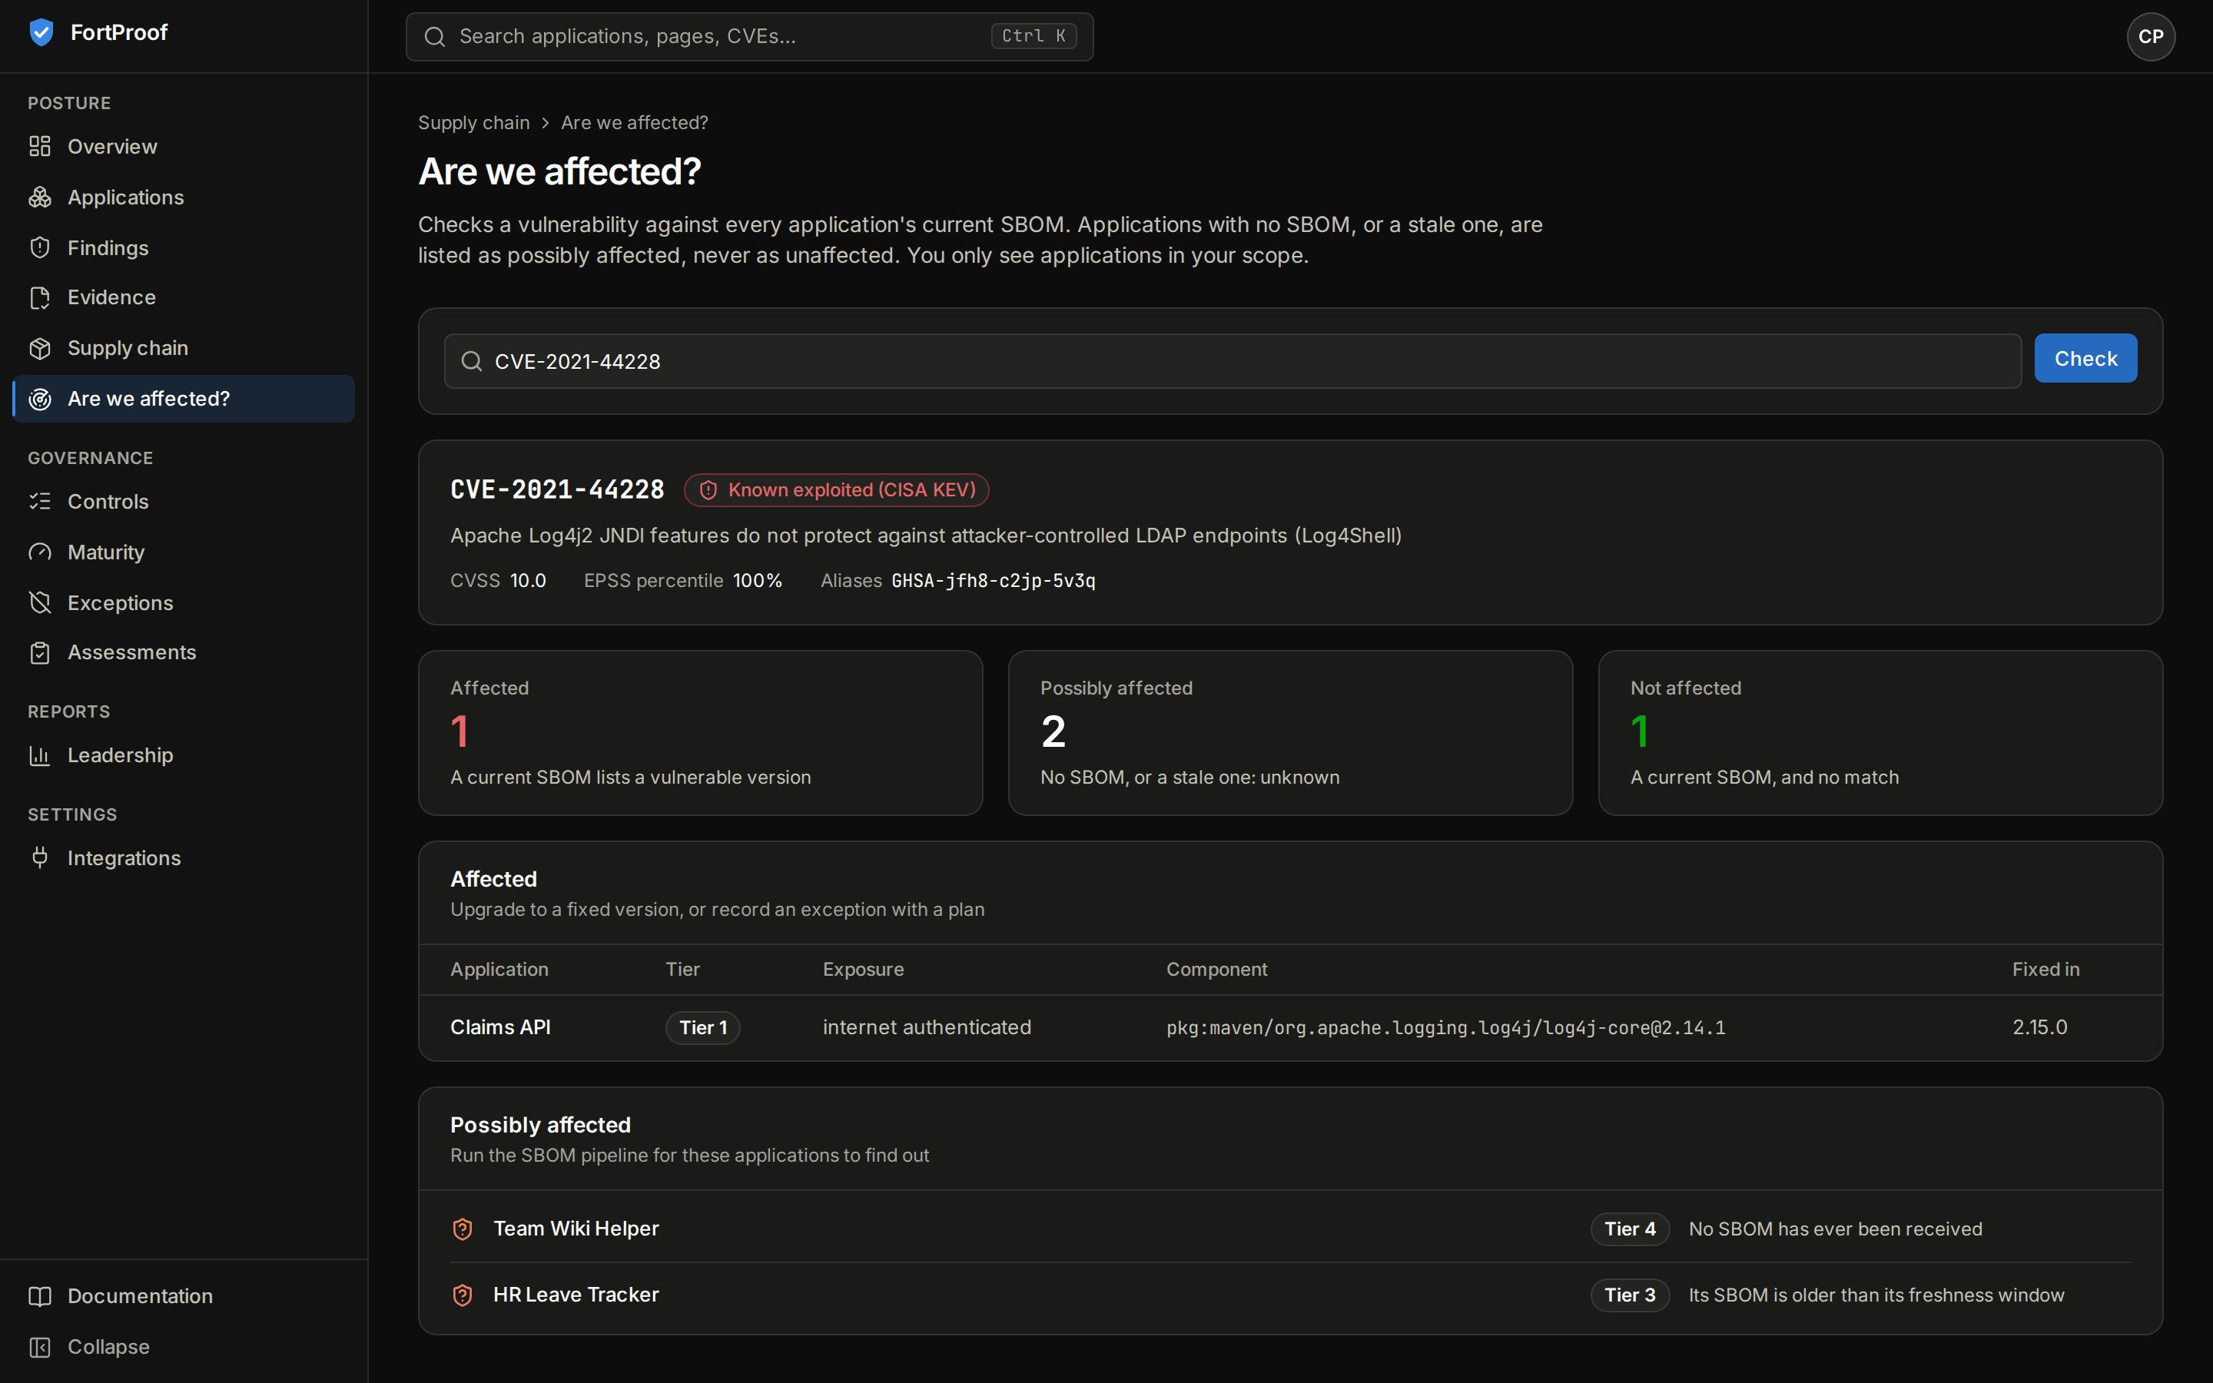The width and height of the screenshot is (2213, 1383).
Task: Click the Applications sidebar icon
Action: pyautogui.click(x=39, y=197)
